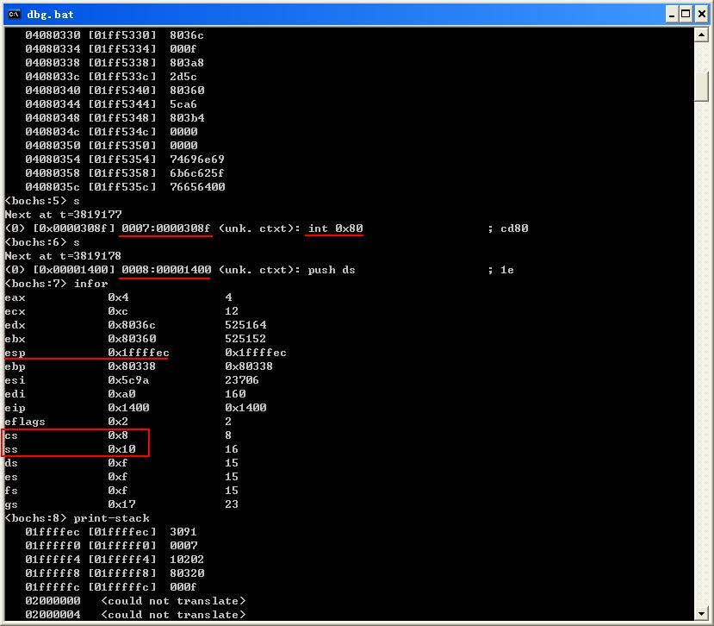Maximize the dbg.bat console window
The width and height of the screenshot is (714, 626).
(x=686, y=14)
